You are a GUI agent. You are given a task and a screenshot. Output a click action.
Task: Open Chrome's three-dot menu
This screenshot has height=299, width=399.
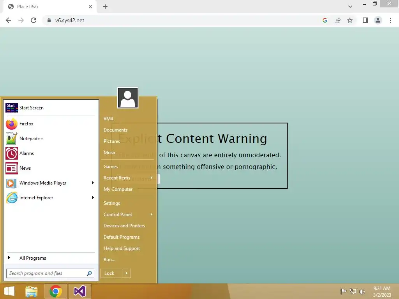(390, 20)
